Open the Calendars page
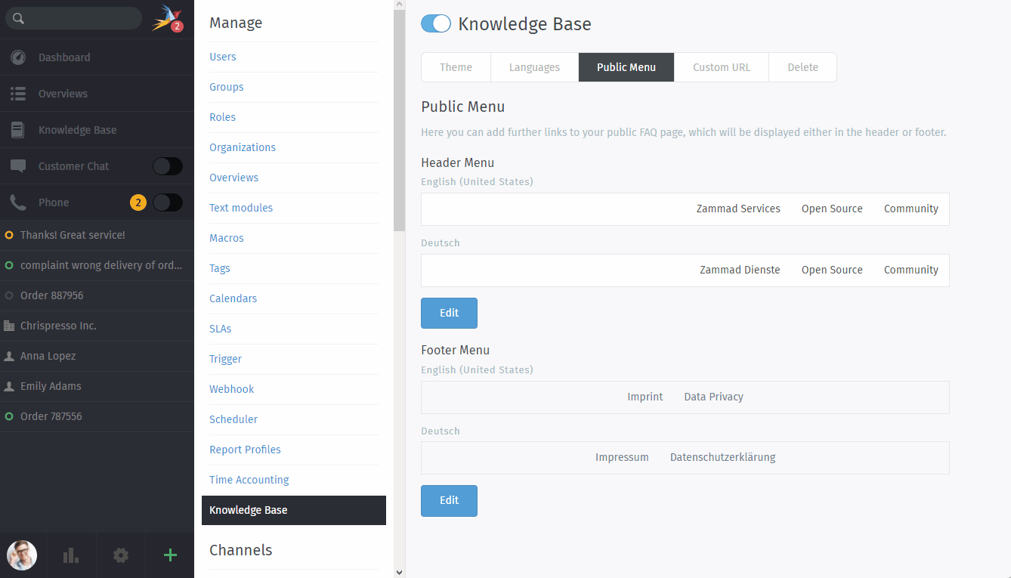 tap(233, 298)
